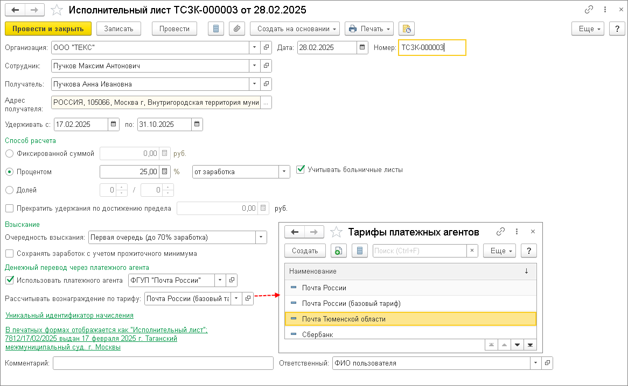This screenshot has width=628, height=386.
Task: Open address editor with ellipsis button
Action: 266,102
